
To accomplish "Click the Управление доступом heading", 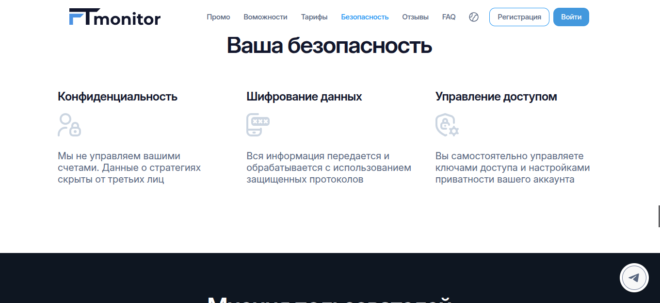I will [496, 97].
